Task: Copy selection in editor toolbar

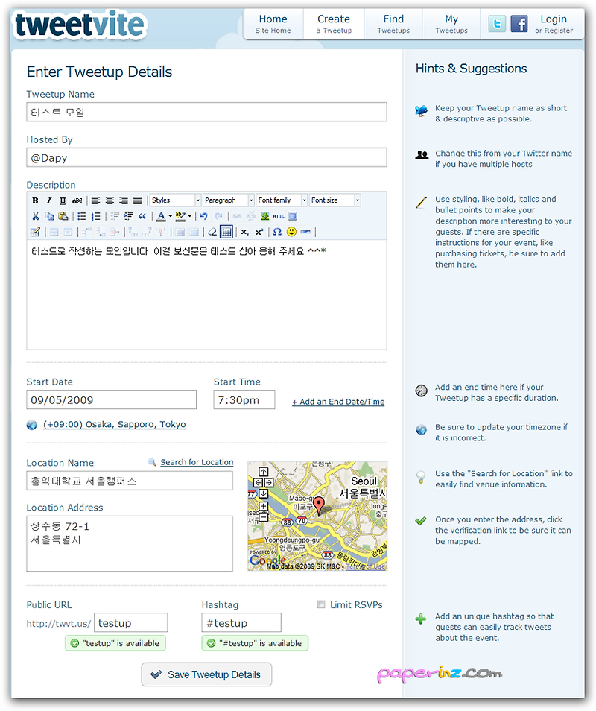Action: [x=49, y=216]
